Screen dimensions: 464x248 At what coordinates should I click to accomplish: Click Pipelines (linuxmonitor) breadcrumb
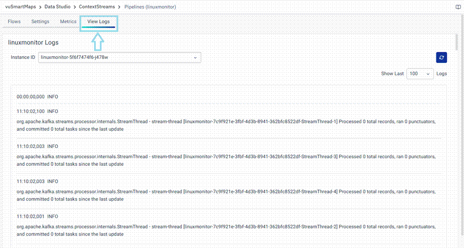[150, 7]
